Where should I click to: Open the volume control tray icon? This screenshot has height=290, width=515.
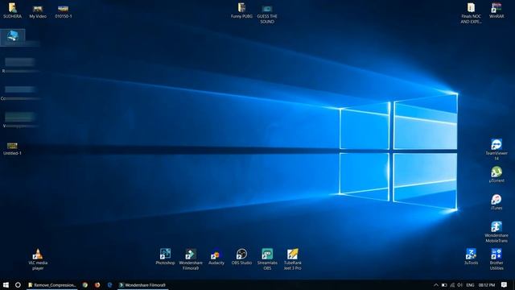[x=459, y=285]
